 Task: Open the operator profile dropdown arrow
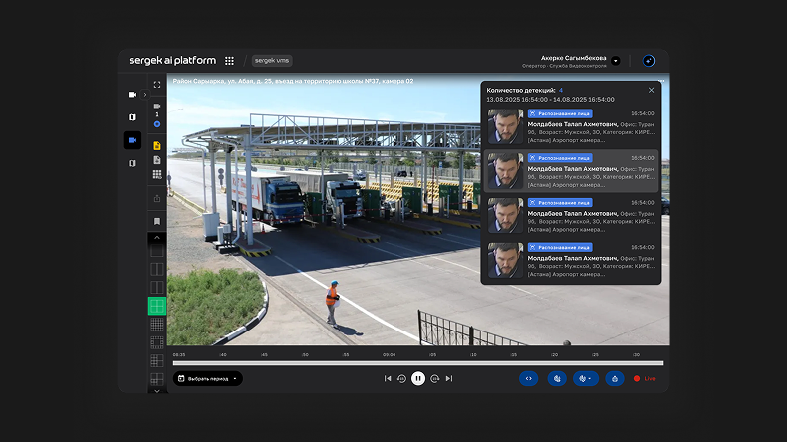click(615, 61)
